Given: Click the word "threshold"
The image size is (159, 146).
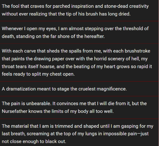Looking at the screenshot, I should click(x=134, y=28).
